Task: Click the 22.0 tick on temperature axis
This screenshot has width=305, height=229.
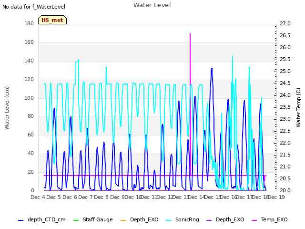Action: point(285,143)
